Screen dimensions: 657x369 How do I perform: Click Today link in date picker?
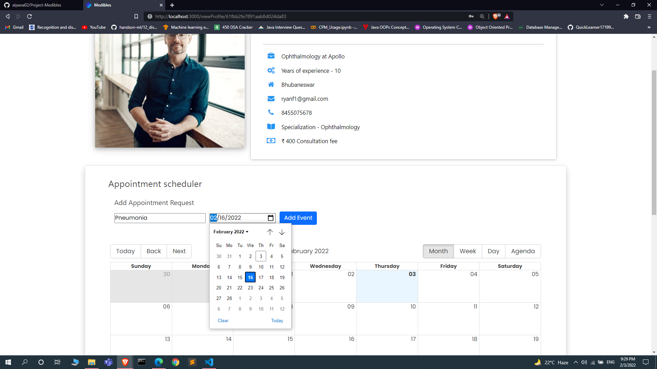(x=277, y=321)
